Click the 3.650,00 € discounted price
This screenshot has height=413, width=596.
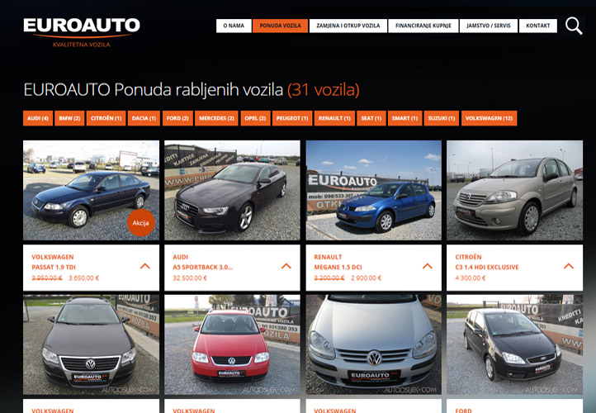pos(83,278)
